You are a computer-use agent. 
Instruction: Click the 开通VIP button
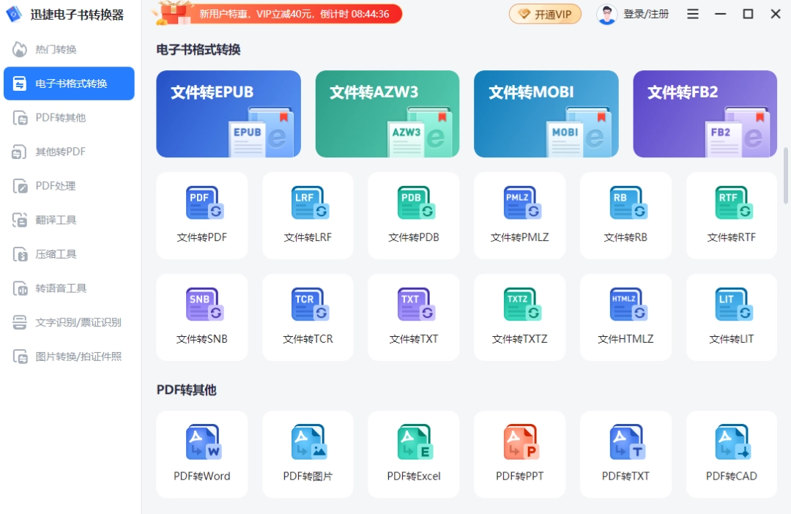click(x=545, y=14)
